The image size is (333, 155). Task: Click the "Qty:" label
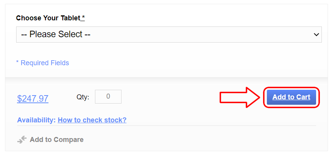coord(83,97)
